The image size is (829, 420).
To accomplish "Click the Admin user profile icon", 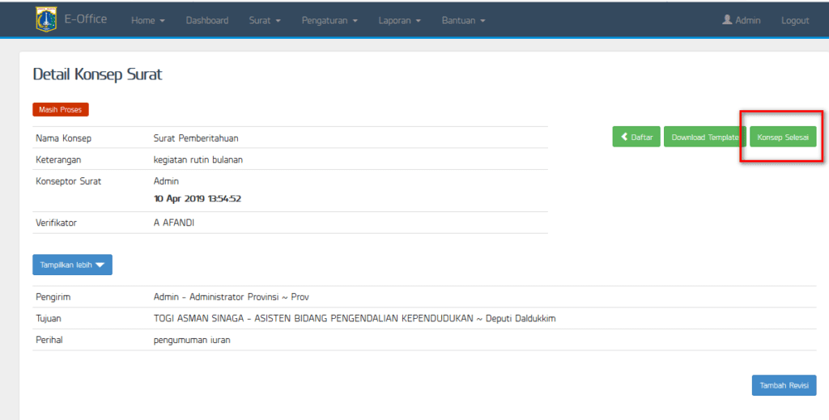I will [x=727, y=19].
